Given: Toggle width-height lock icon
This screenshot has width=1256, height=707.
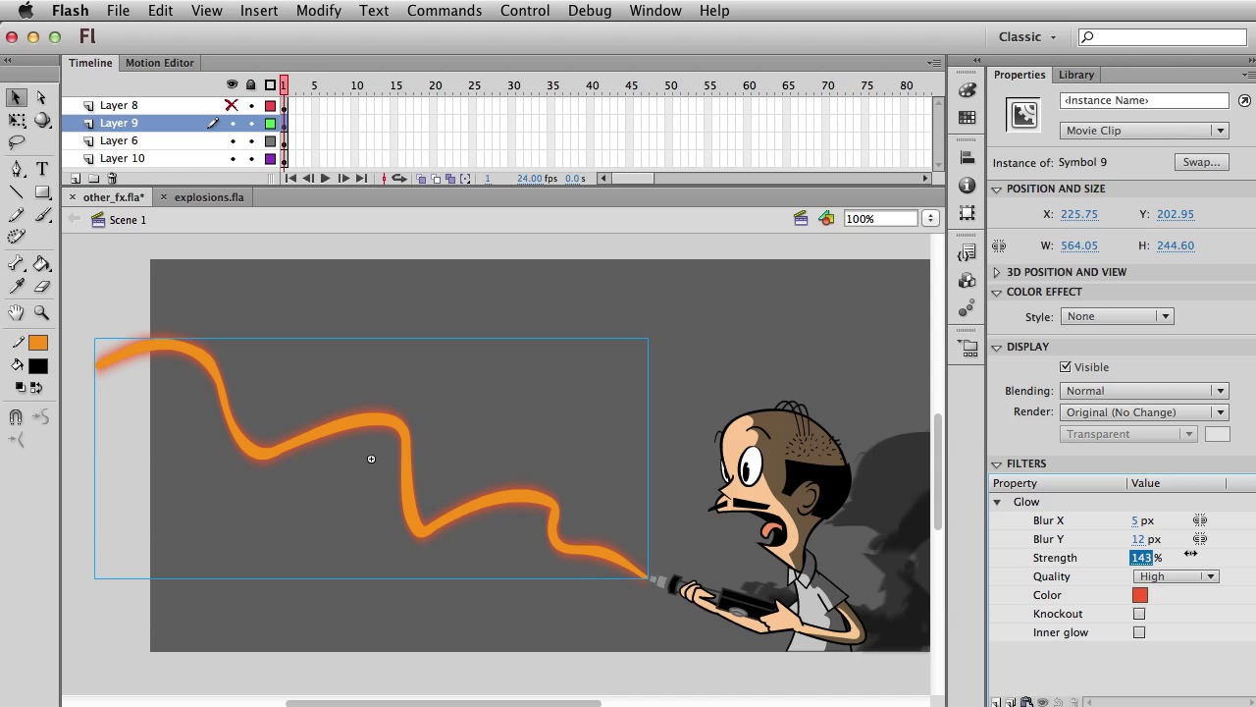Looking at the screenshot, I should tap(999, 245).
